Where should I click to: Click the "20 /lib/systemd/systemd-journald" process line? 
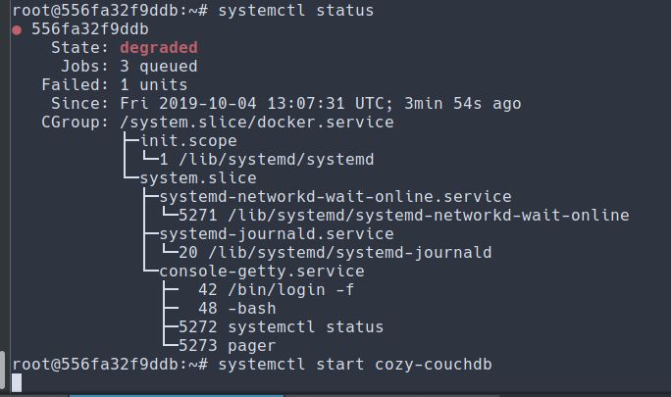pyautogui.click(x=335, y=253)
